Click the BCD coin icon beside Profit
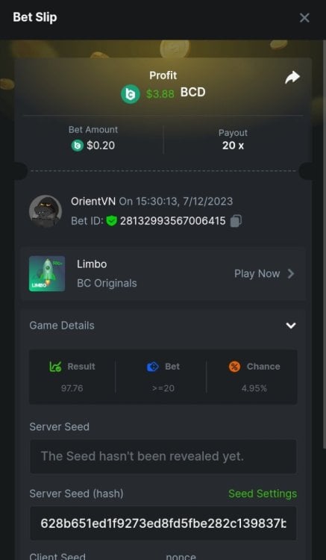The height and width of the screenshot is (560, 326). click(131, 94)
